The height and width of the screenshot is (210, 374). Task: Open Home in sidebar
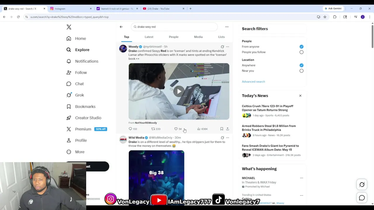(76, 38)
